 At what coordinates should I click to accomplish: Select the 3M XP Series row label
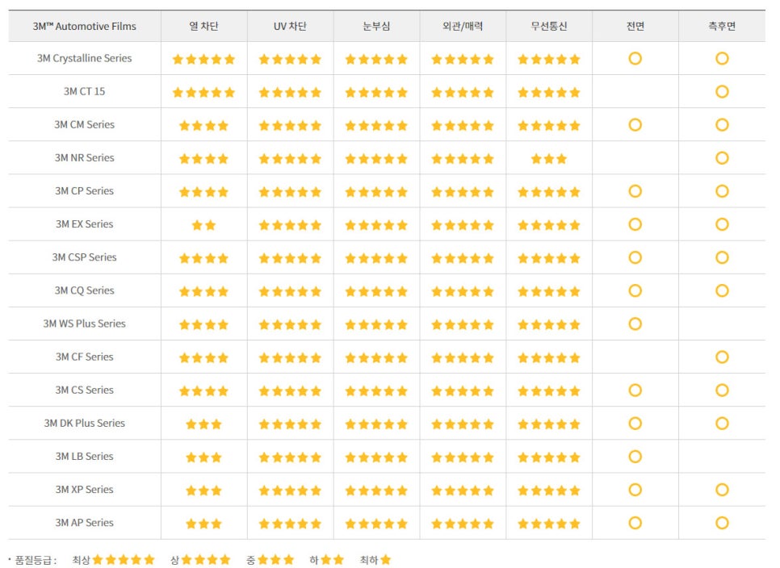pyautogui.click(x=84, y=490)
